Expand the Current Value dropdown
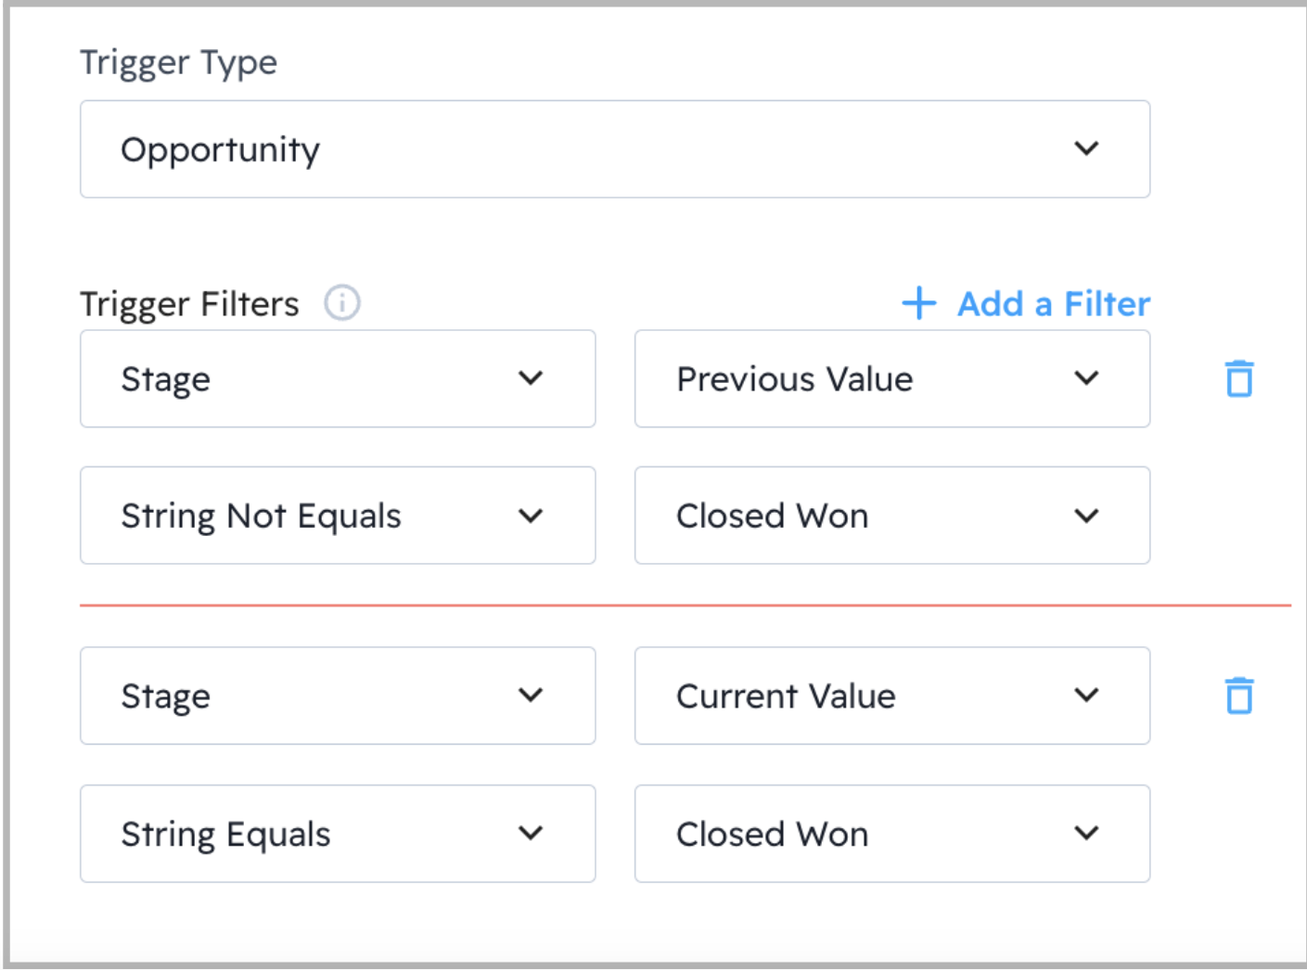This screenshot has height=970, width=1307. click(x=891, y=696)
